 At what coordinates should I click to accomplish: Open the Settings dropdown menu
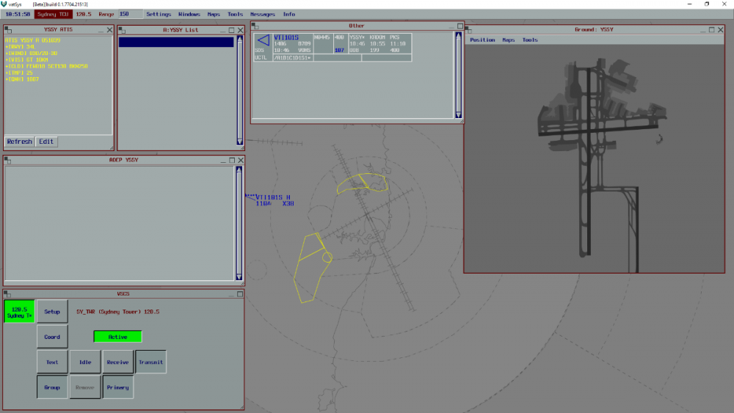pos(159,14)
